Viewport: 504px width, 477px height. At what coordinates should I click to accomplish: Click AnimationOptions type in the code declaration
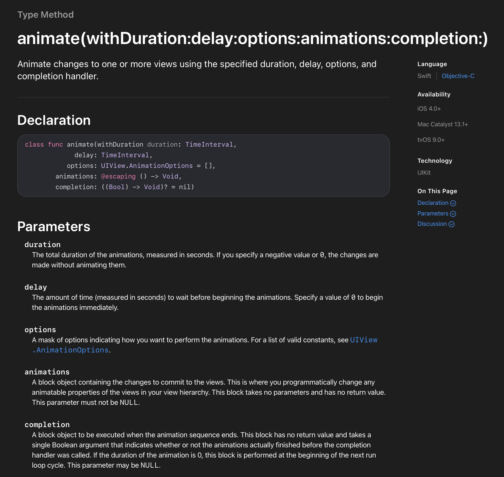161,166
